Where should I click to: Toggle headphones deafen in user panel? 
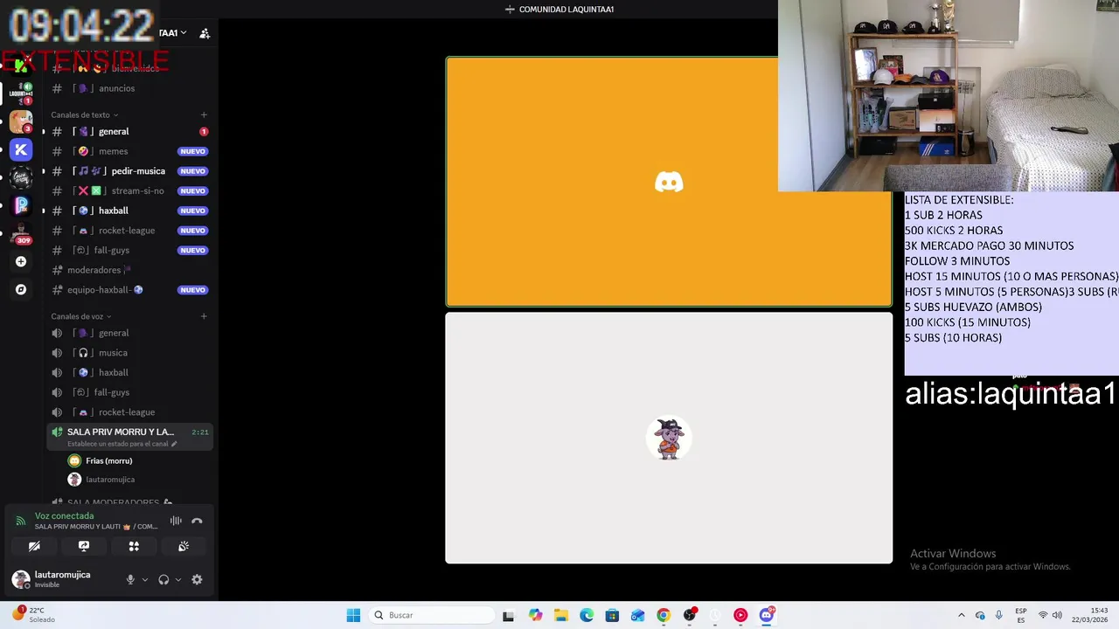tap(163, 579)
